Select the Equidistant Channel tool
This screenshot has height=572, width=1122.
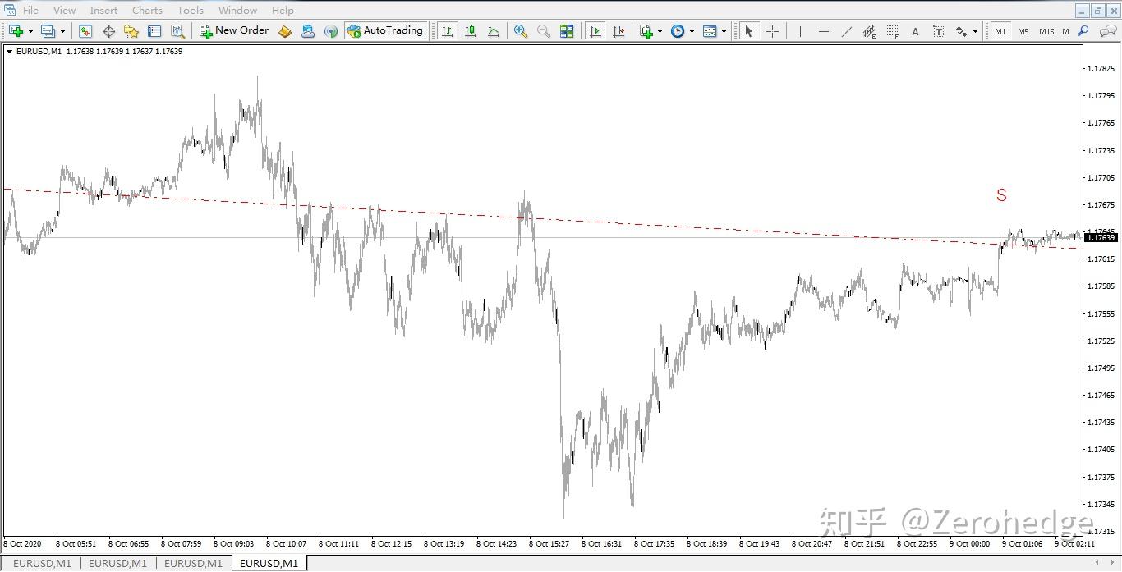point(869,31)
